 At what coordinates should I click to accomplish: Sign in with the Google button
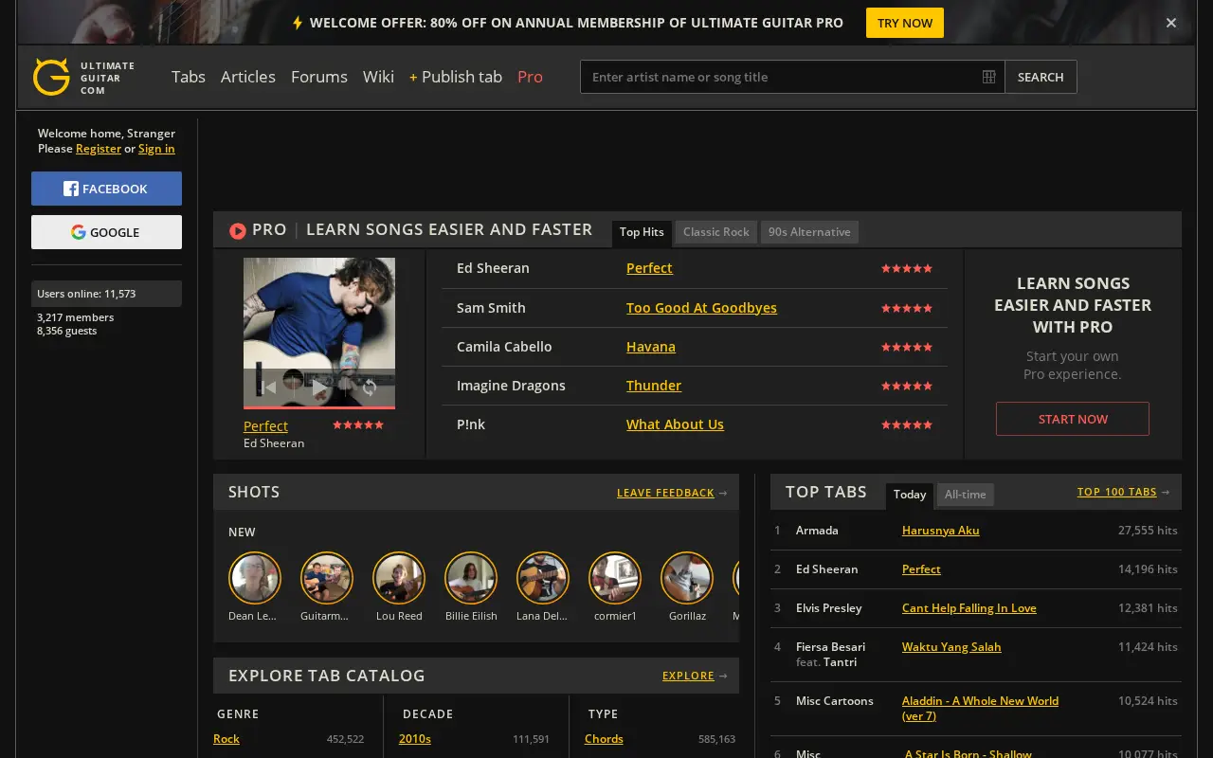coord(106,232)
